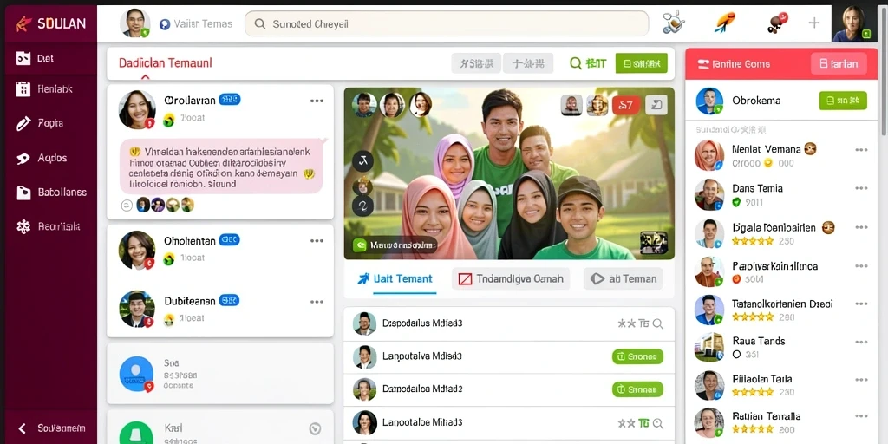Click the circular number 2 icon on the photo

coord(362,206)
